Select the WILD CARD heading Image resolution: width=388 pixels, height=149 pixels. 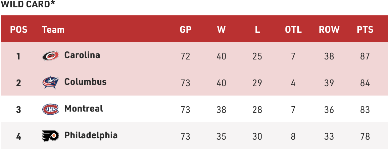(28, 4)
